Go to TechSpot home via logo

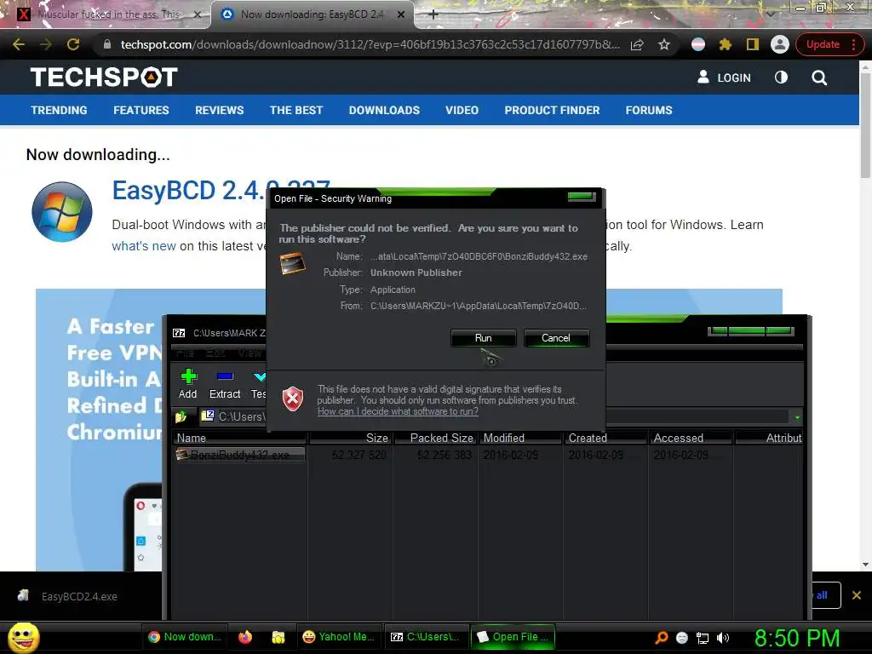pyautogui.click(x=104, y=77)
